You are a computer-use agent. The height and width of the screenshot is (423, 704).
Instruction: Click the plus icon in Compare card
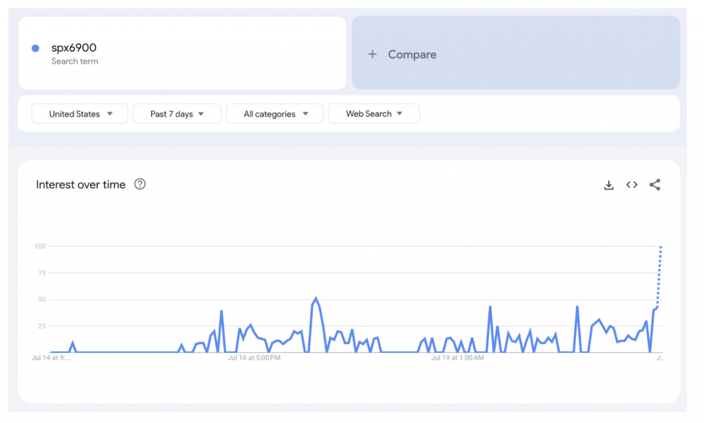click(x=373, y=54)
